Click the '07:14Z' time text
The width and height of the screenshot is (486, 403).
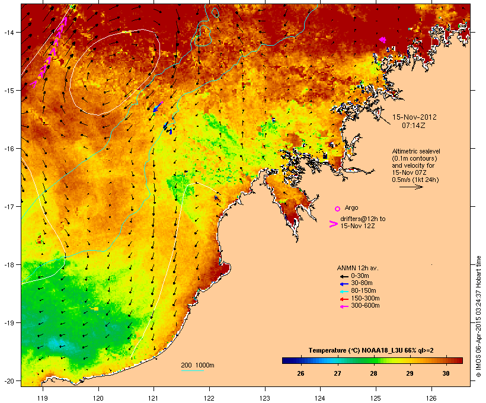coord(414,126)
